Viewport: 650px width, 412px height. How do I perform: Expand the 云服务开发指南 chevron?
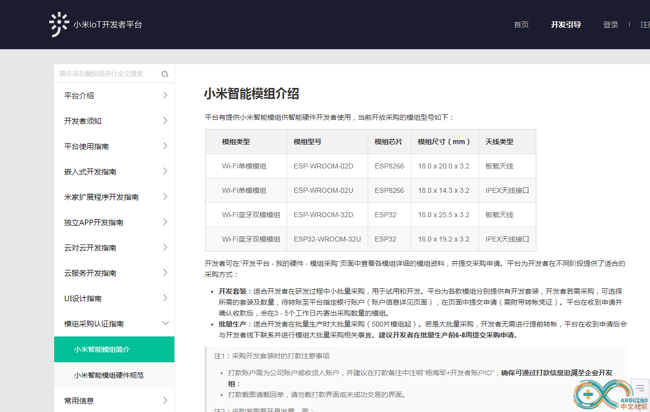165,273
